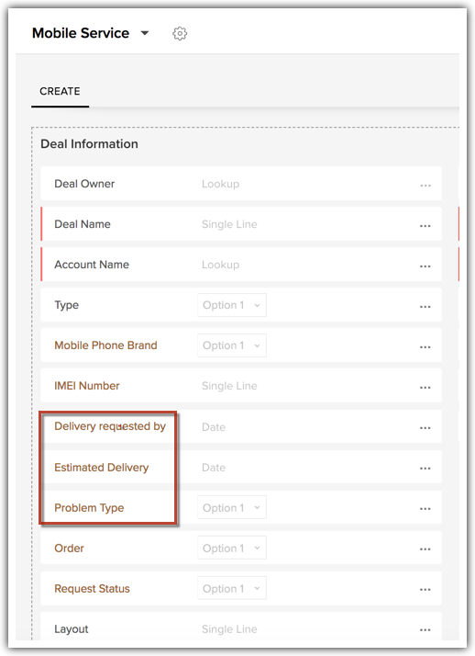The width and height of the screenshot is (475, 656).
Task: Click the Single Line placeholder in Deal Name row
Action: point(229,224)
